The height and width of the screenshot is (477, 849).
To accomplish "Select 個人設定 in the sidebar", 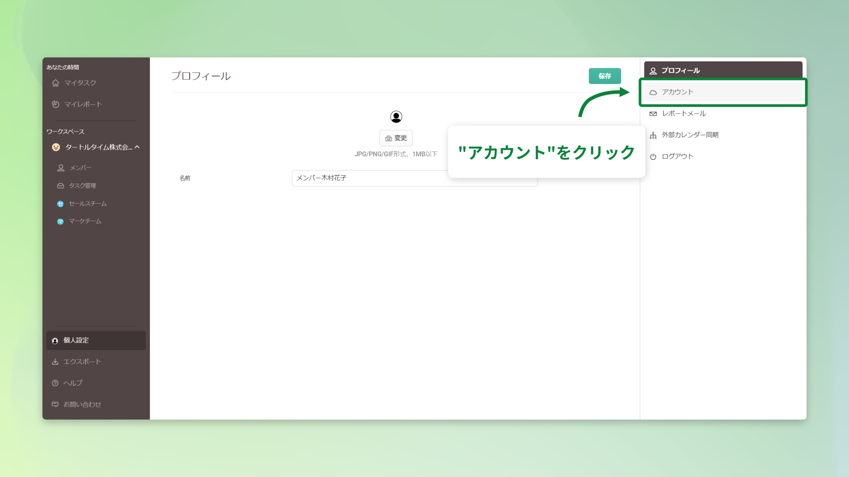I will (x=75, y=340).
